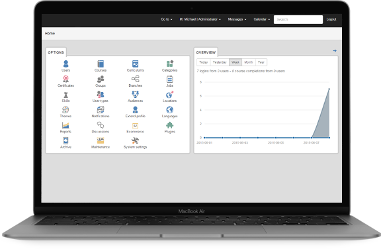The width and height of the screenshot is (381, 249).
Task: Switch overview chart to Today
Action: 203,62
